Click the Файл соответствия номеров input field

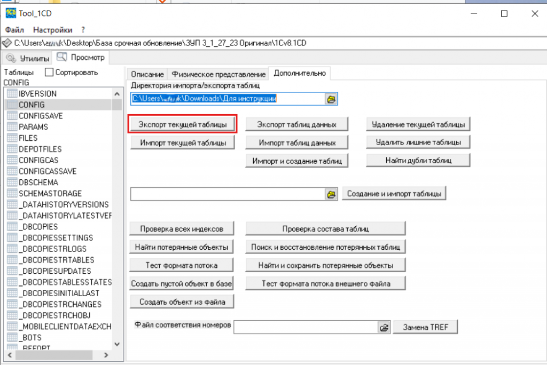point(306,327)
